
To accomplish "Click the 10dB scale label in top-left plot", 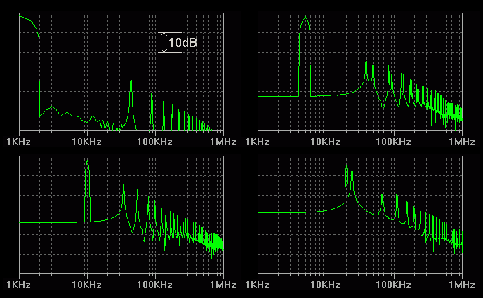I will [x=183, y=43].
